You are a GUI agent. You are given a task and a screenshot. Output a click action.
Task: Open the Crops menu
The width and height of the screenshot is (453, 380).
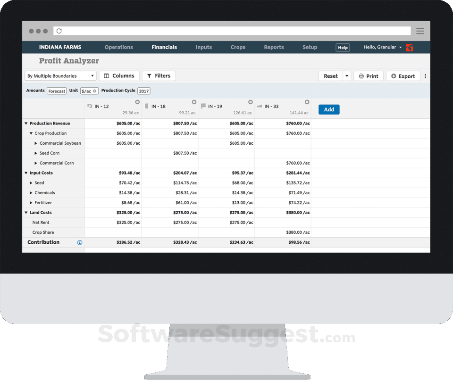(238, 47)
